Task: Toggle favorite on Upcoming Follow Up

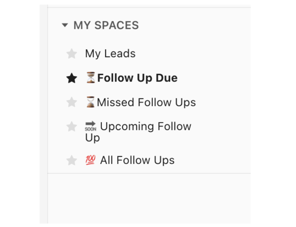Action: 72,126
